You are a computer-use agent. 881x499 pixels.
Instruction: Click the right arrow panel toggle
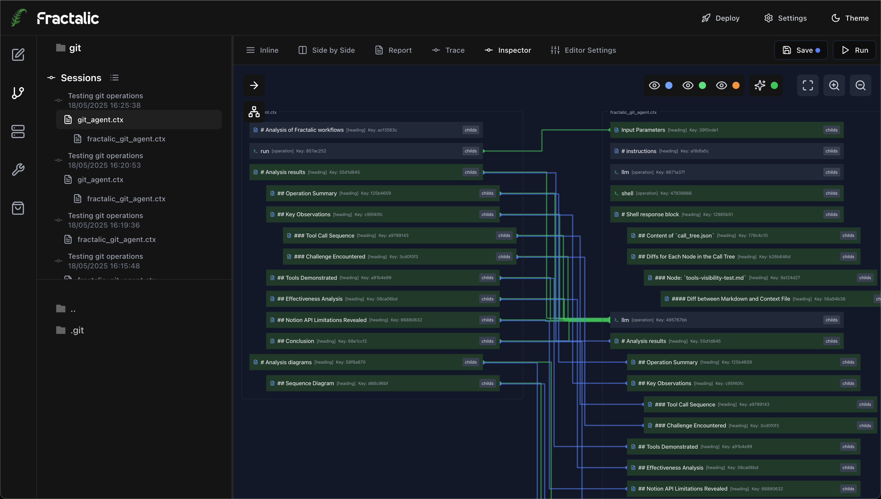[x=254, y=85]
